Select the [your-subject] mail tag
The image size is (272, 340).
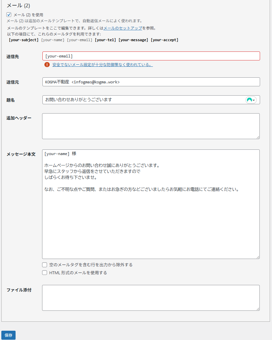pyautogui.click(x=24, y=40)
